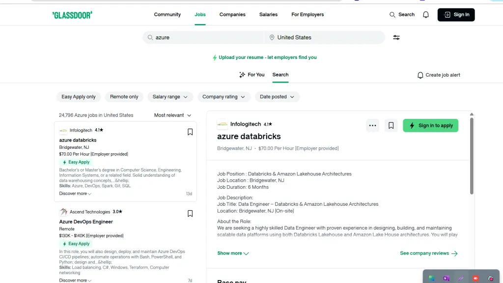Click Sign in to apply button
The width and height of the screenshot is (503, 283).
click(430, 125)
